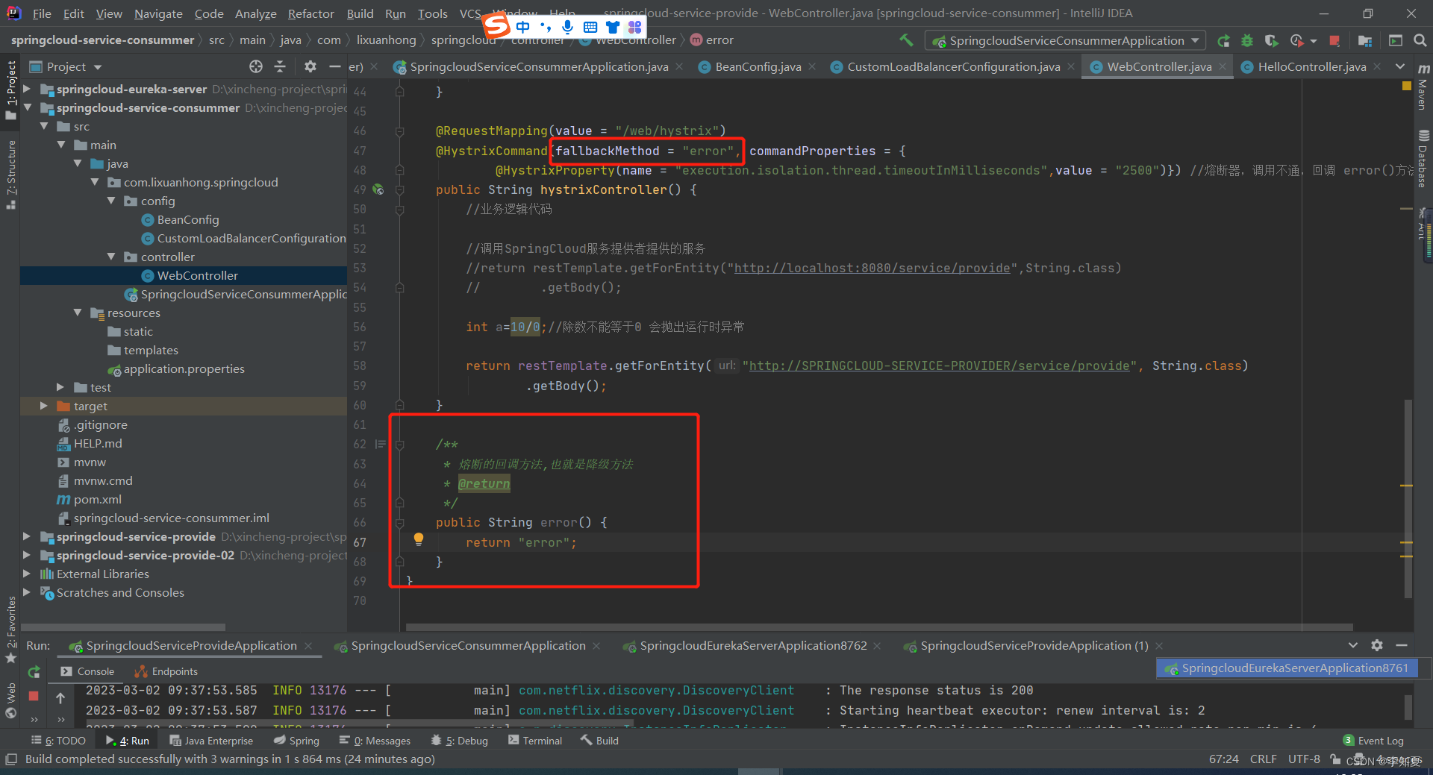Toggle microphone in the Sogou input bar
This screenshot has height=775, width=1433.
tap(568, 27)
